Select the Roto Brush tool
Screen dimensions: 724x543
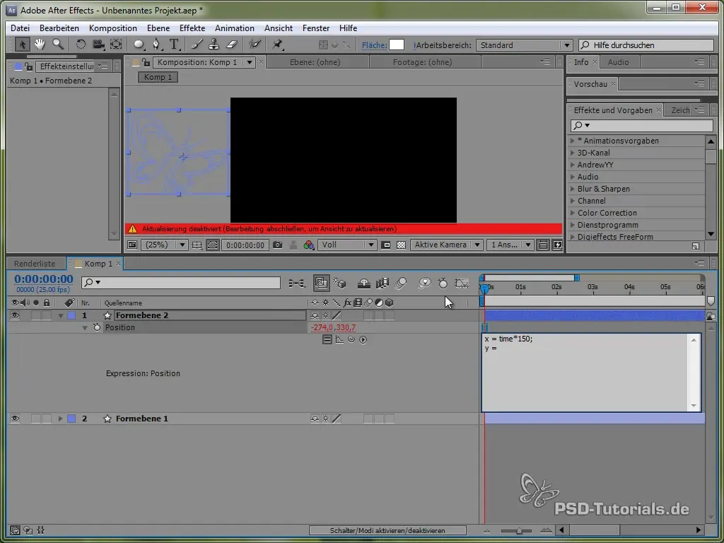[255, 45]
